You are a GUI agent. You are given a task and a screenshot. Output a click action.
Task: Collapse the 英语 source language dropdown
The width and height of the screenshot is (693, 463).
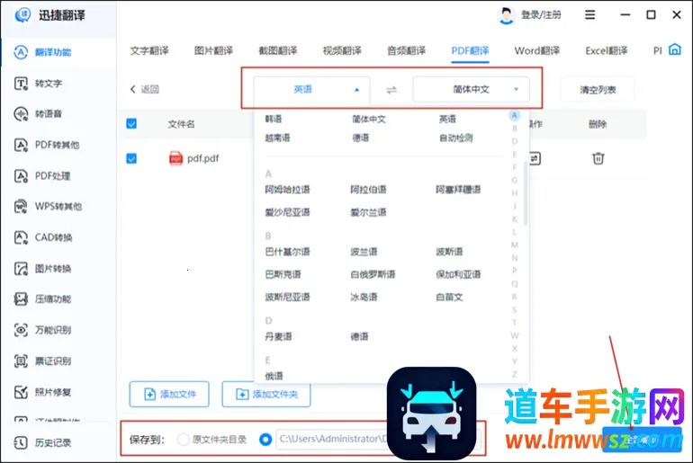311,90
